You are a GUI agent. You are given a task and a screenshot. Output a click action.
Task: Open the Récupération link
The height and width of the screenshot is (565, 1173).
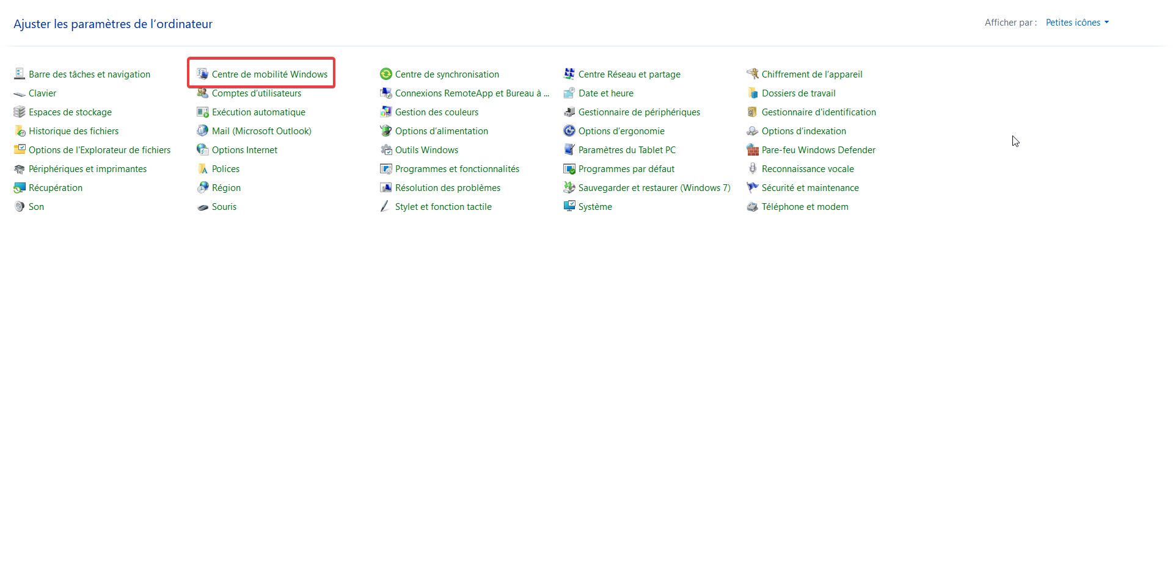(56, 188)
